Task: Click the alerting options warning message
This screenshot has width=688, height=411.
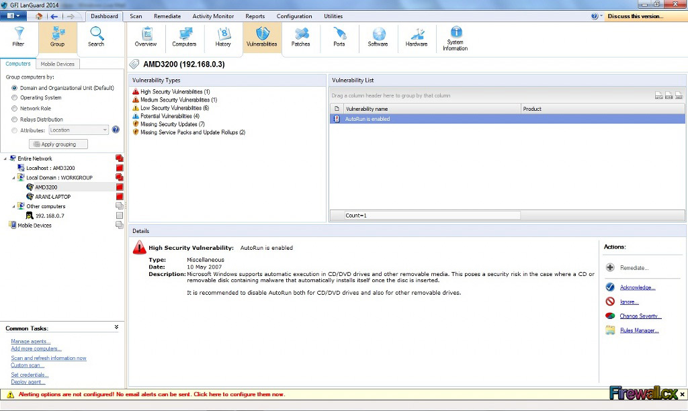Action: 152,394
